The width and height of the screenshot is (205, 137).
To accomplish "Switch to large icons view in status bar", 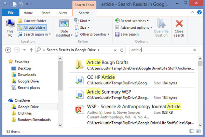I will click(198, 131).
